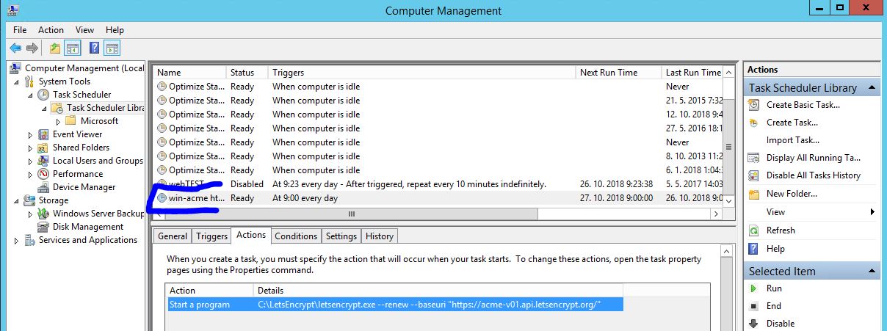Disable the selected task
This screenshot has height=331, width=887.
781,324
